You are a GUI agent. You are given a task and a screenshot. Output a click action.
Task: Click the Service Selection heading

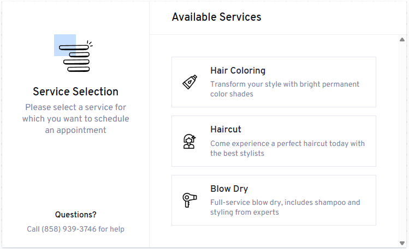pos(76,92)
